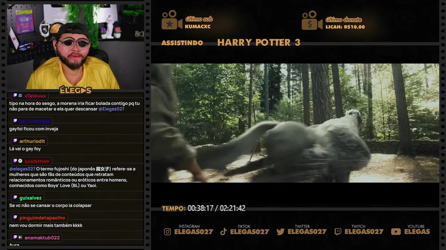Click the TEMPO 00:38:17 / 02:21:42 timer

(x=203, y=208)
